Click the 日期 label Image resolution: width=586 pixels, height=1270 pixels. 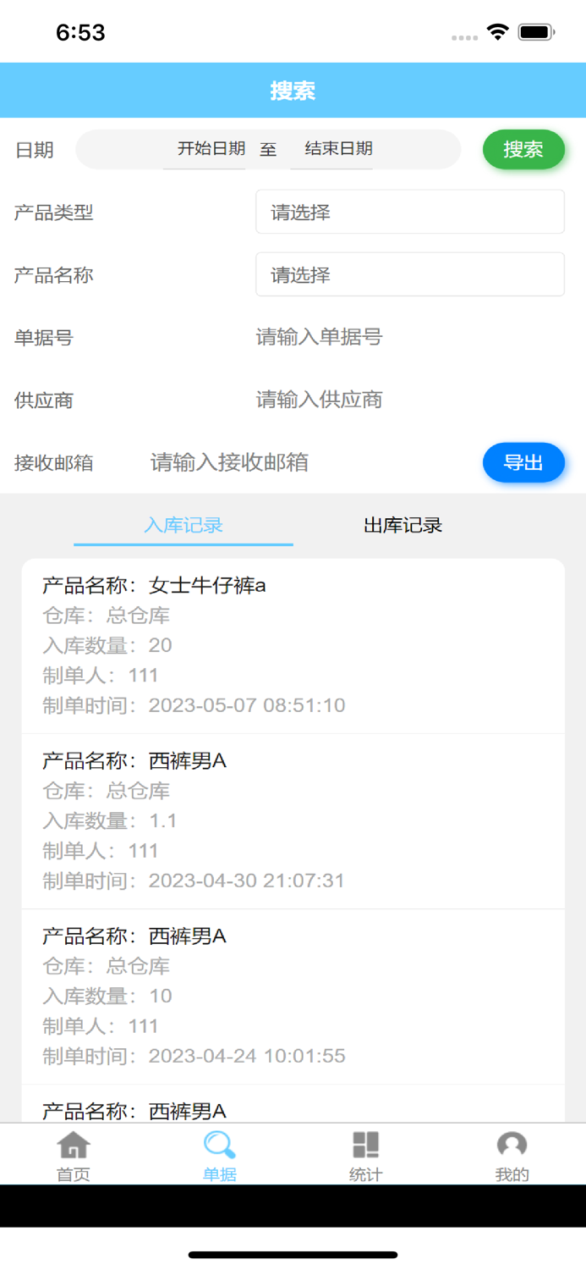pos(34,150)
